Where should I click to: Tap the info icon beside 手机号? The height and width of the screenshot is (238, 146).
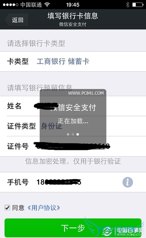127,182
